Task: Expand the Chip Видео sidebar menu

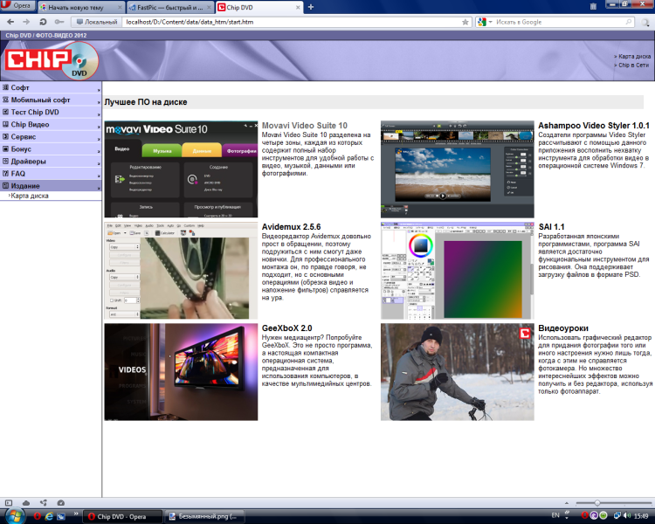Action: [51, 124]
